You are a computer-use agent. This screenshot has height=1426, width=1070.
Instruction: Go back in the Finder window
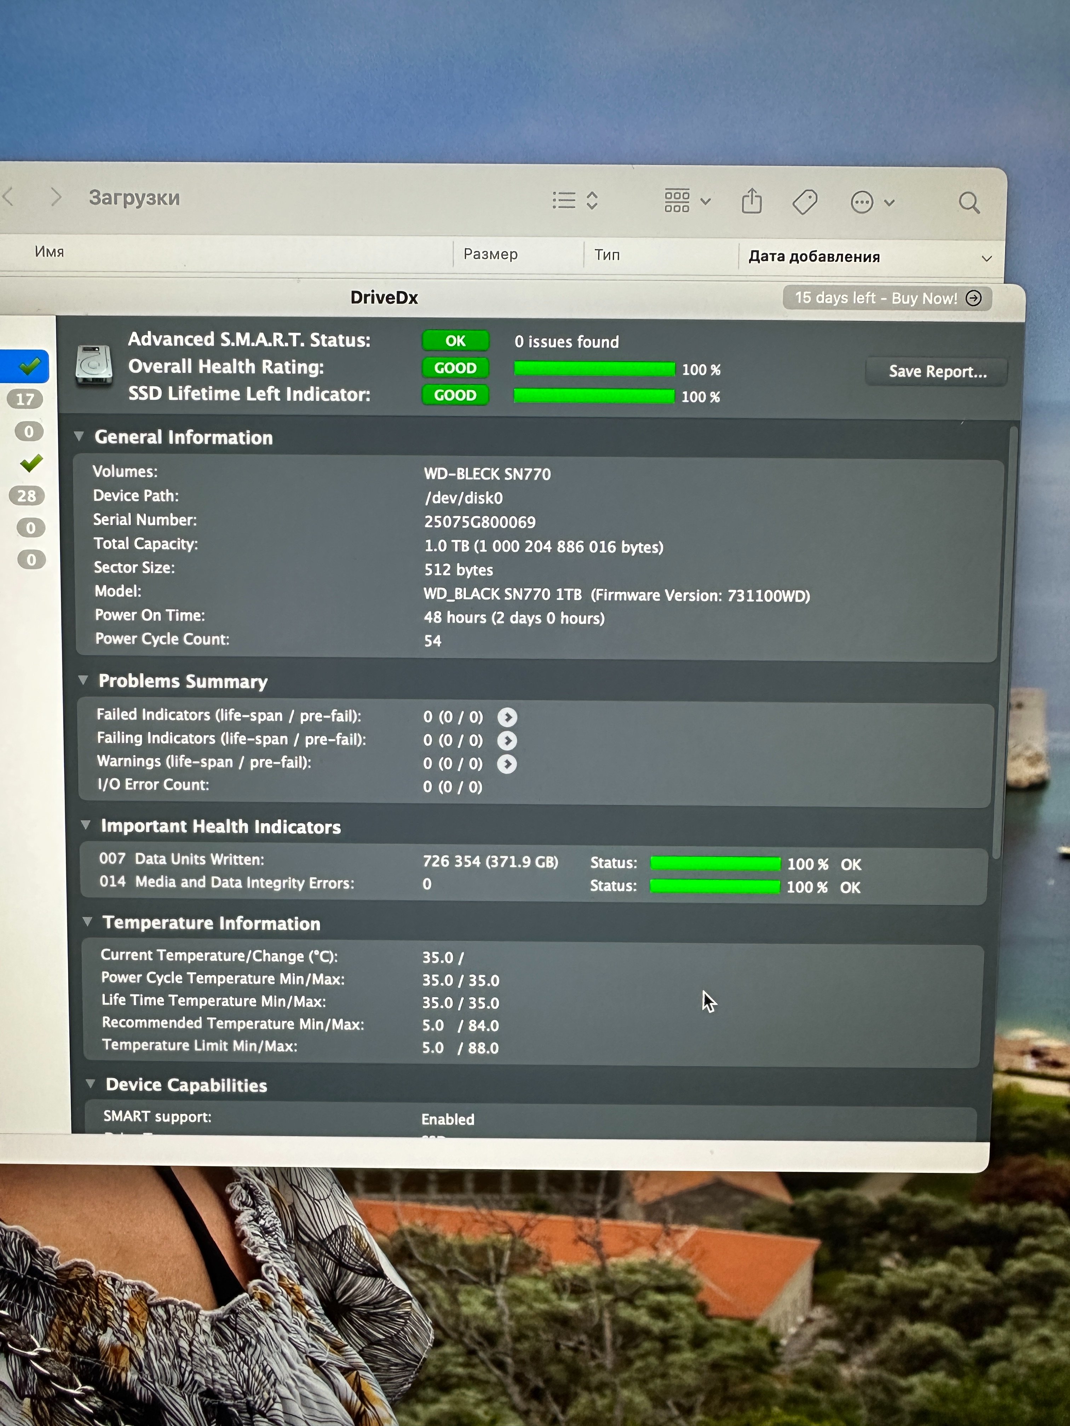click(x=8, y=196)
